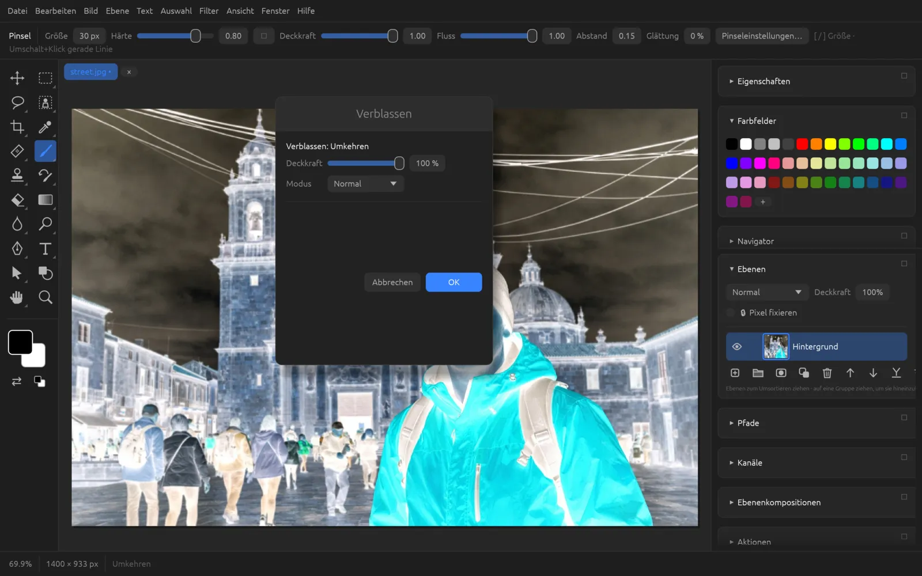Create new layer group folder

point(758,373)
